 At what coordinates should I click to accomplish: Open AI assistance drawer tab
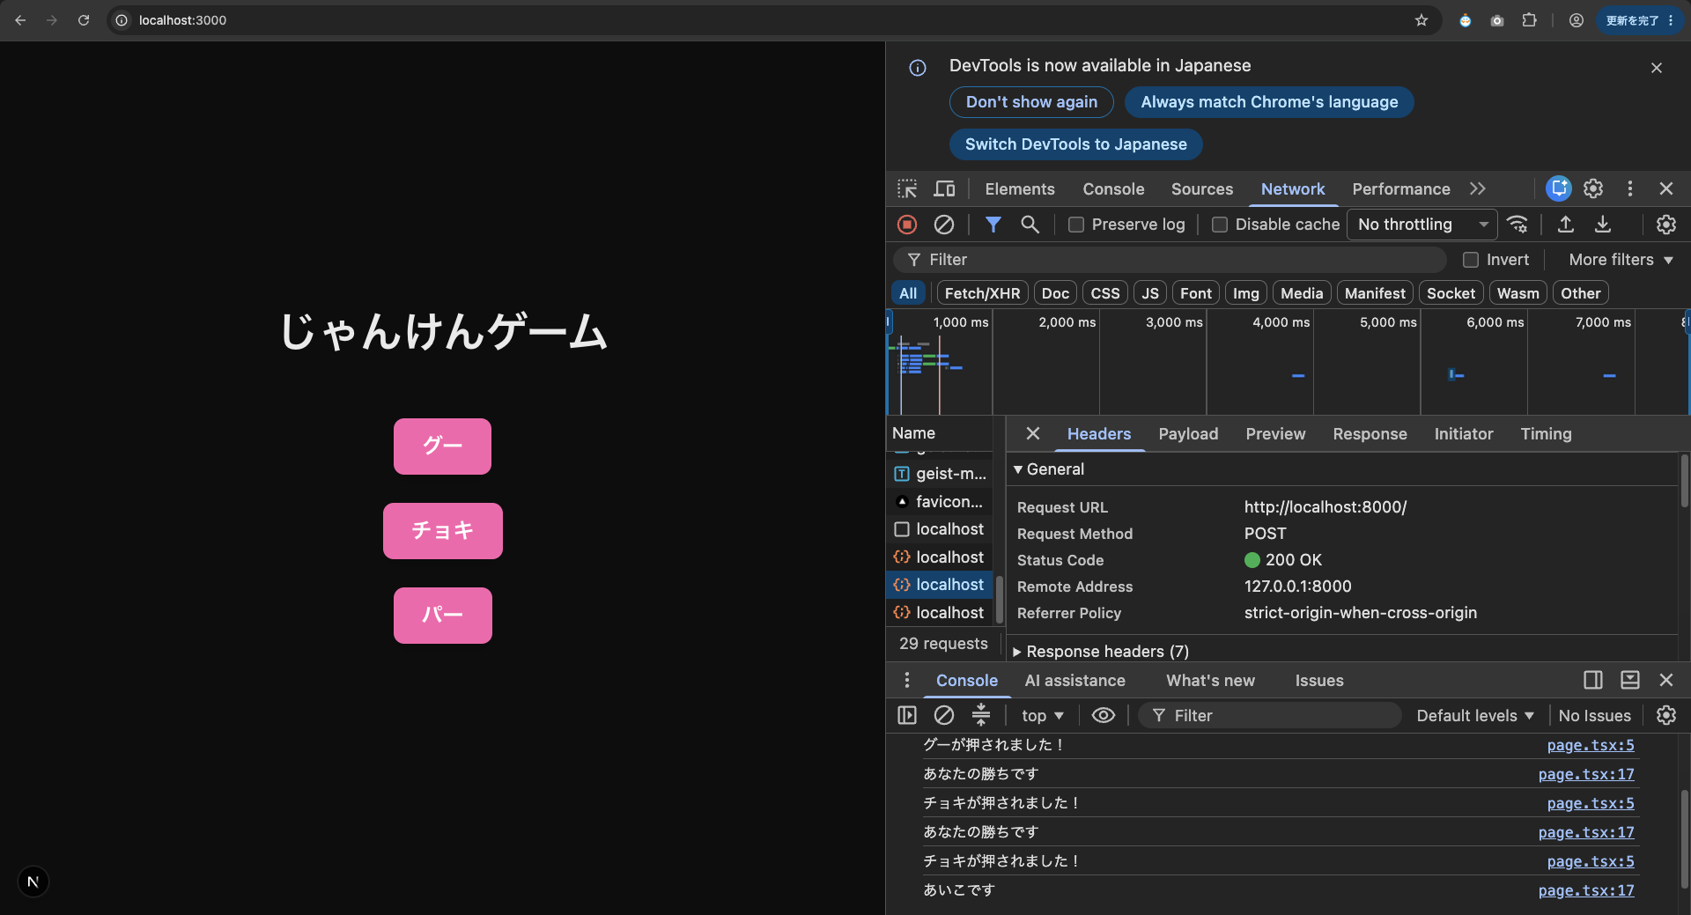tap(1074, 681)
